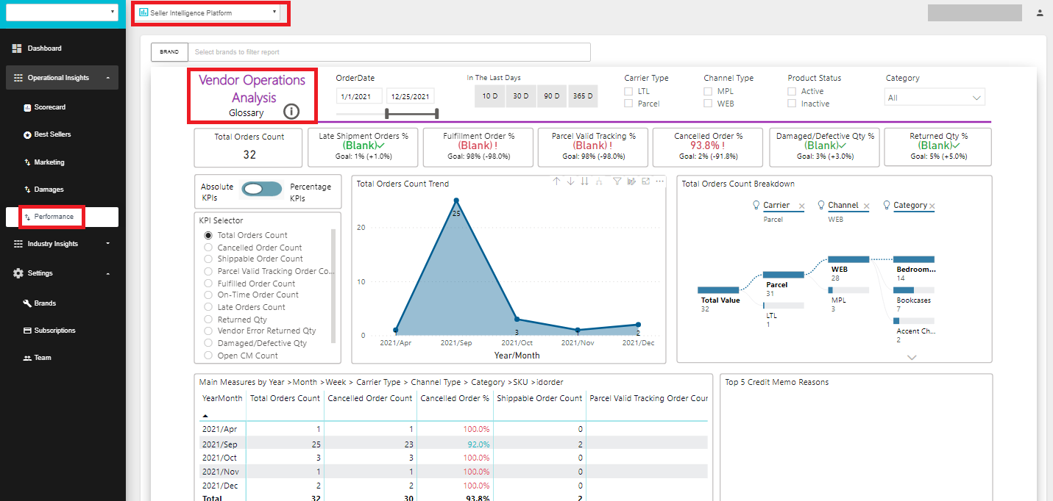Filter to last 30 D
The image size is (1053, 501).
tap(520, 96)
